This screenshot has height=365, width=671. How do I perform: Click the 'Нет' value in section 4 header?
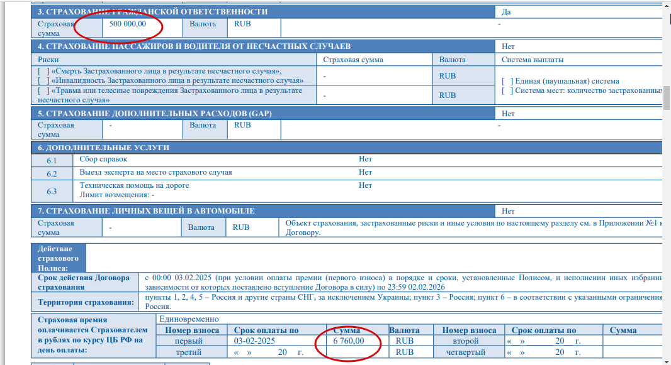point(508,46)
